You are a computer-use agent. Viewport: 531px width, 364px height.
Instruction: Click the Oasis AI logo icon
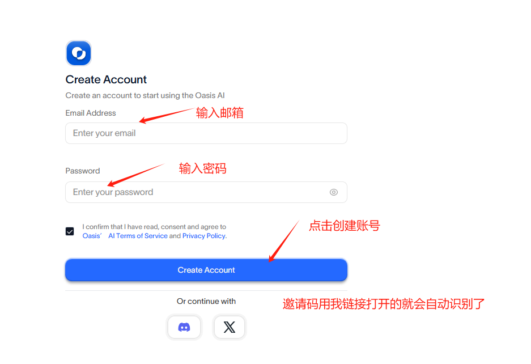click(79, 53)
